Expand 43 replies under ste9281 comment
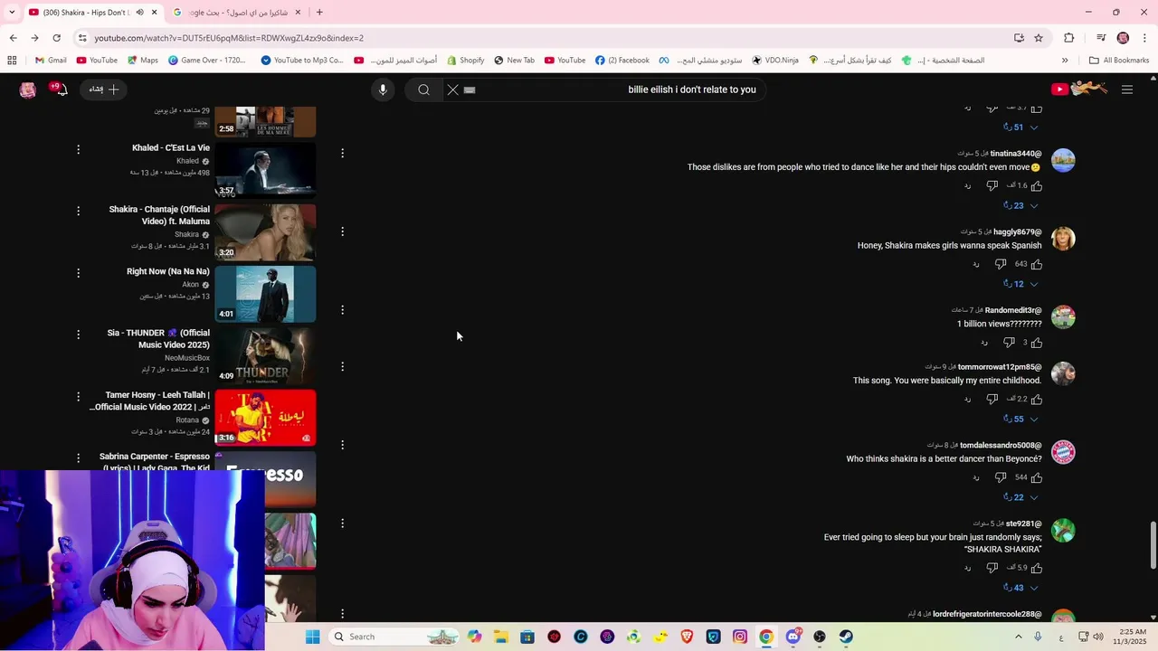This screenshot has height=651, width=1158. 1020,589
